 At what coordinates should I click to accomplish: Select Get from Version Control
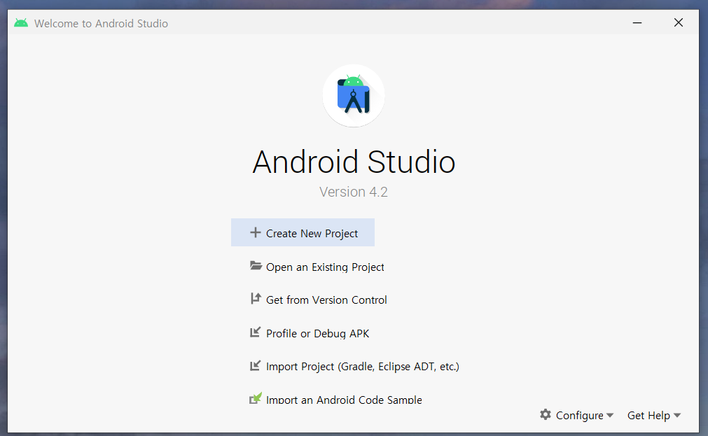319,300
